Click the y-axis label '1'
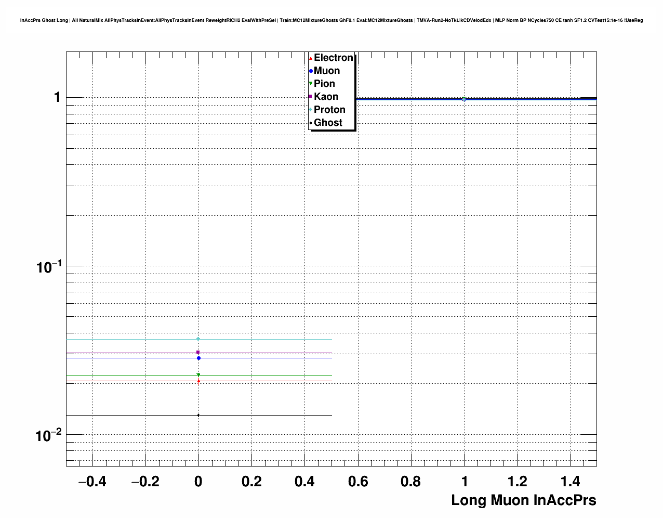Image resolution: width=663 pixels, height=518 pixels. pos(57,98)
